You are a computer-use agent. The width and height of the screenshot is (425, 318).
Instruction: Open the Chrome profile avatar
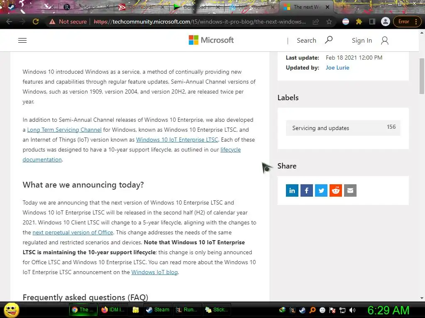coord(386,22)
